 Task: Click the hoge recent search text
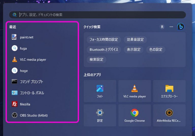[24, 71]
